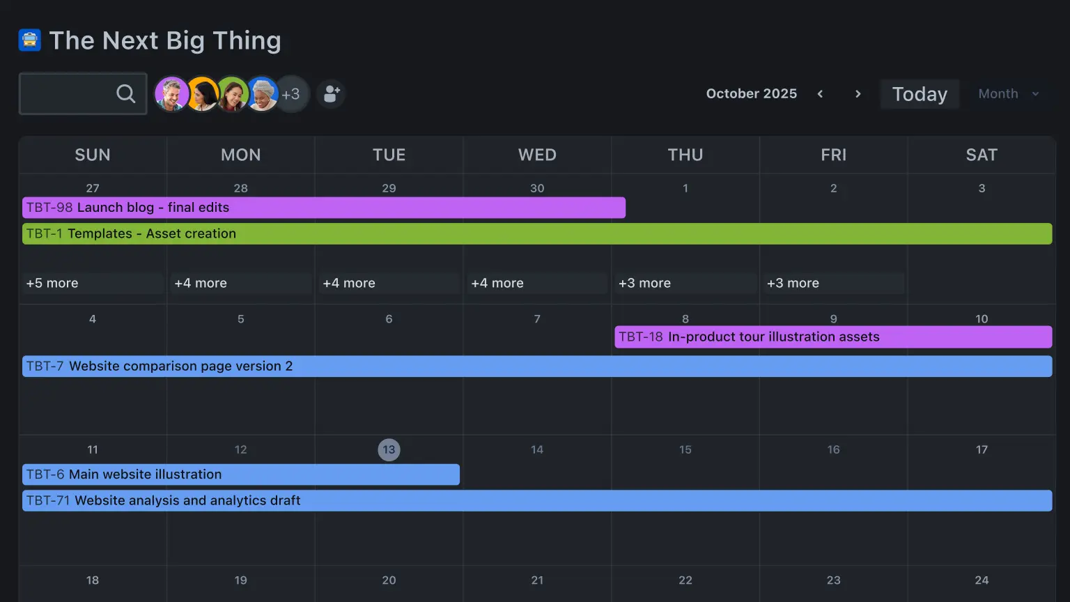Image resolution: width=1070 pixels, height=602 pixels.
Task: Go to previous month using left chevron
Action: tap(821, 94)
